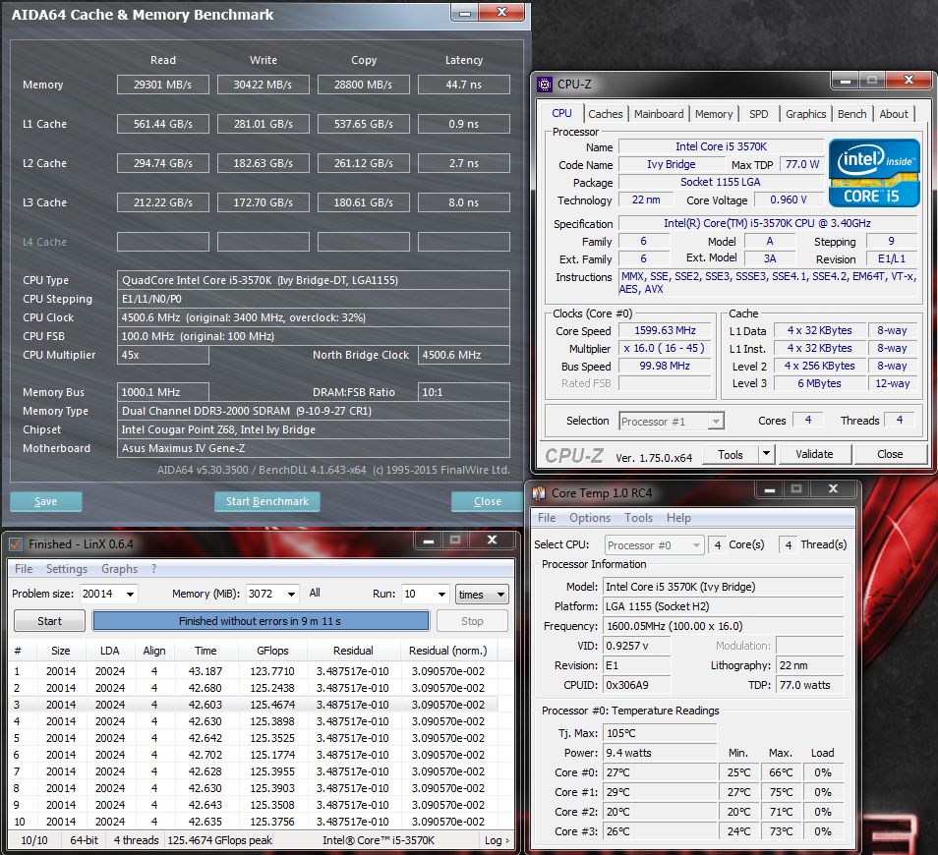
Task: Click the Close button at CPU-Z bottom
Action: click(x=890, y=454)
